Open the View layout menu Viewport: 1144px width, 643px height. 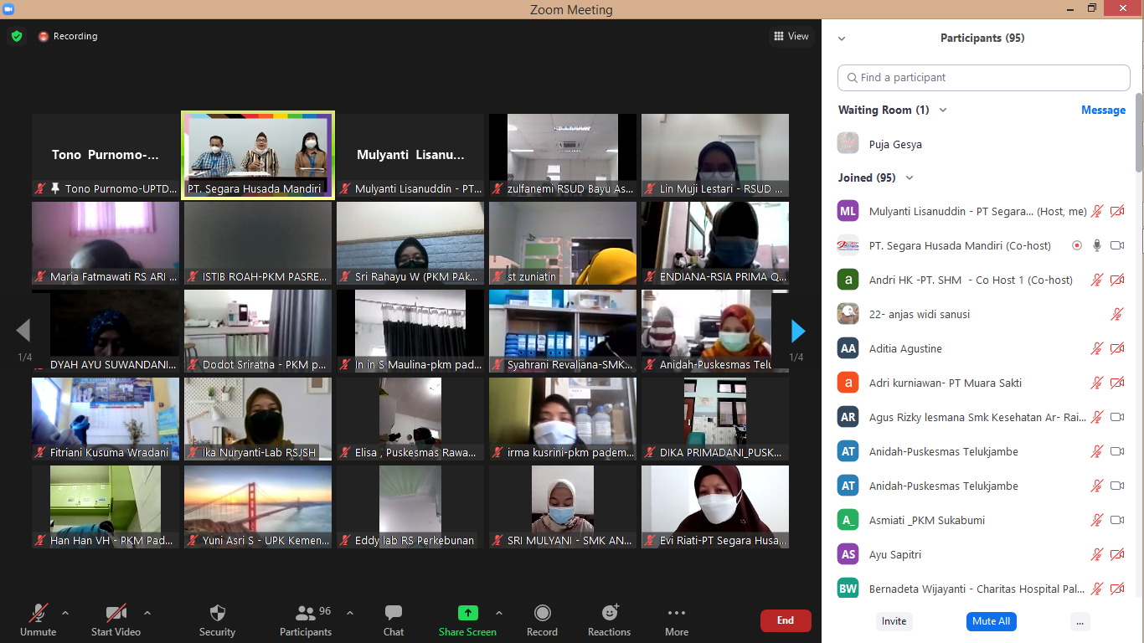[791, 36]
